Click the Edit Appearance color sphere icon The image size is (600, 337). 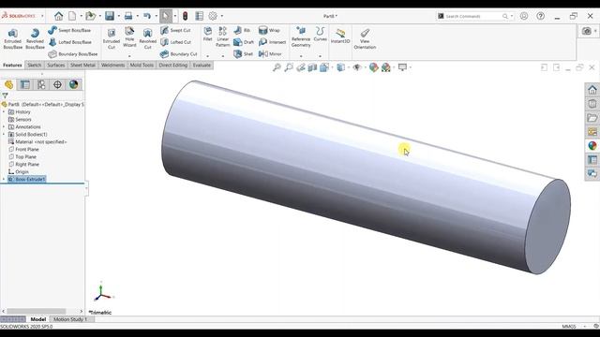click(x=374, y=67)
